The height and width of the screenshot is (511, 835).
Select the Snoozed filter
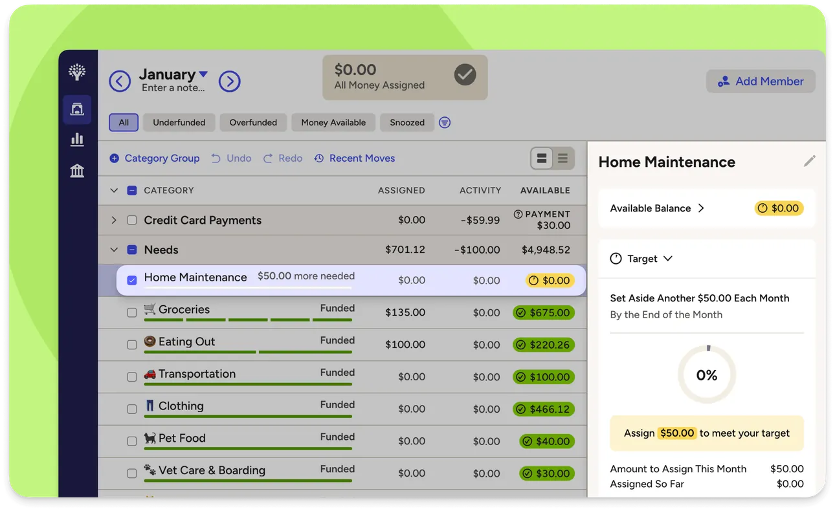pos(407,122)
